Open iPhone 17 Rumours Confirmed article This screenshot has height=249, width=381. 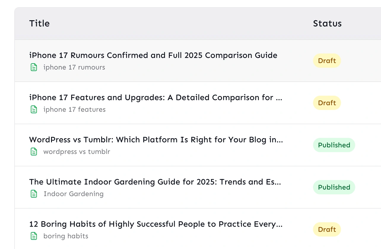[153, 55]
